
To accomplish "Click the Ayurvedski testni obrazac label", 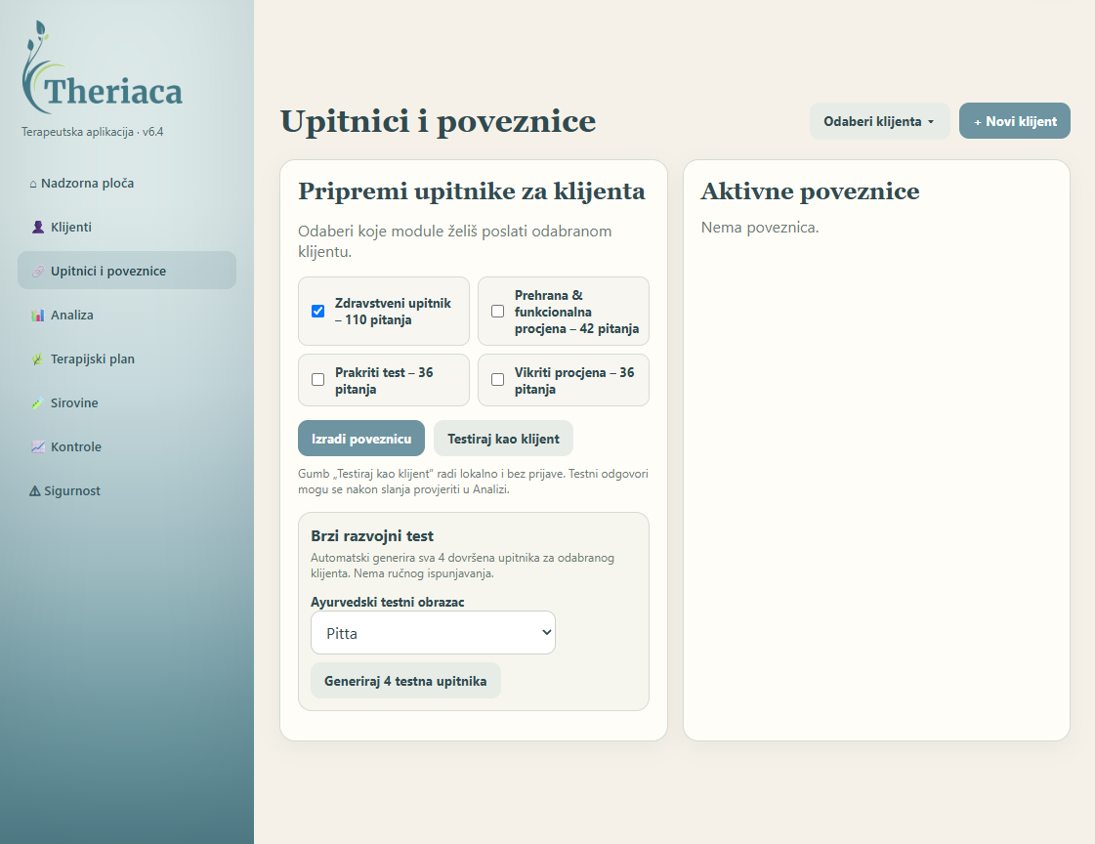I will (388, 602).
